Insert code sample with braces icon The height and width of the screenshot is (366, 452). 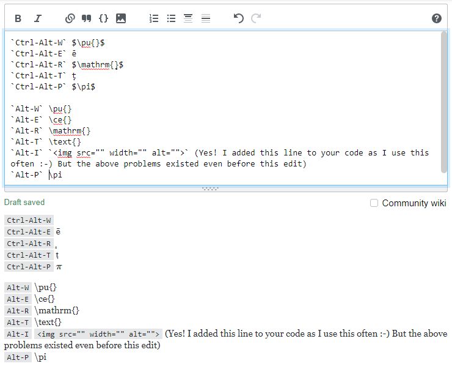pos(103,18)
